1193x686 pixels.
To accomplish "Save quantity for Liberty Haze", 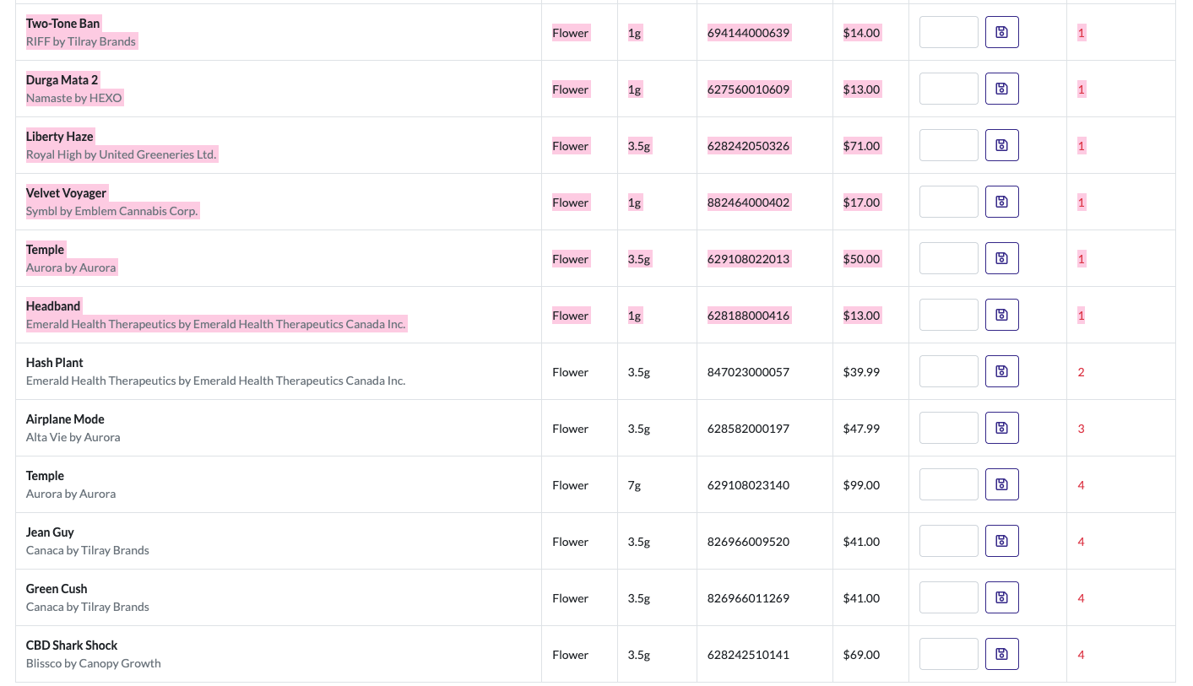I will pos(1001,145).
